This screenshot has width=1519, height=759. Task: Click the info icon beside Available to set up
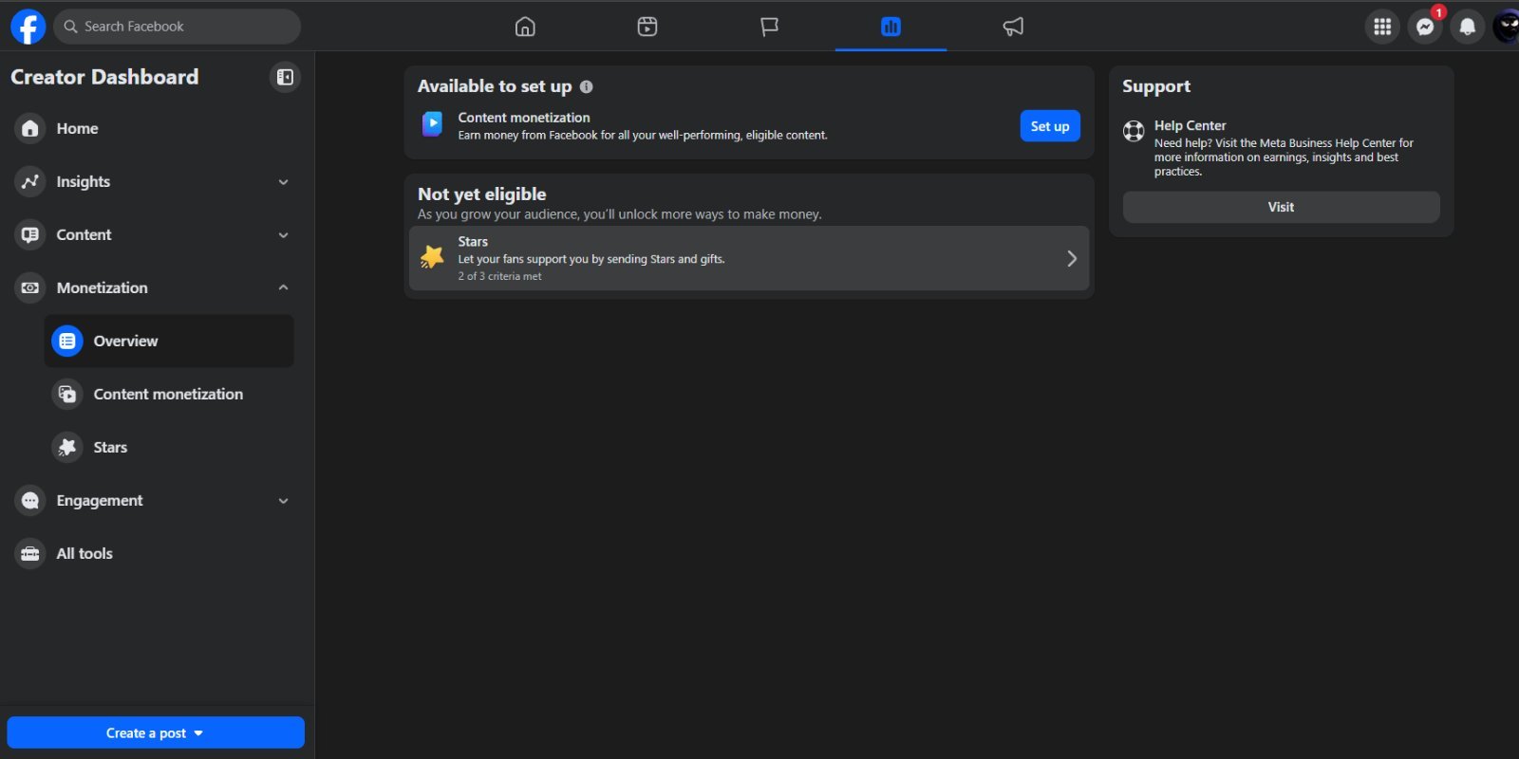(587, 87)
